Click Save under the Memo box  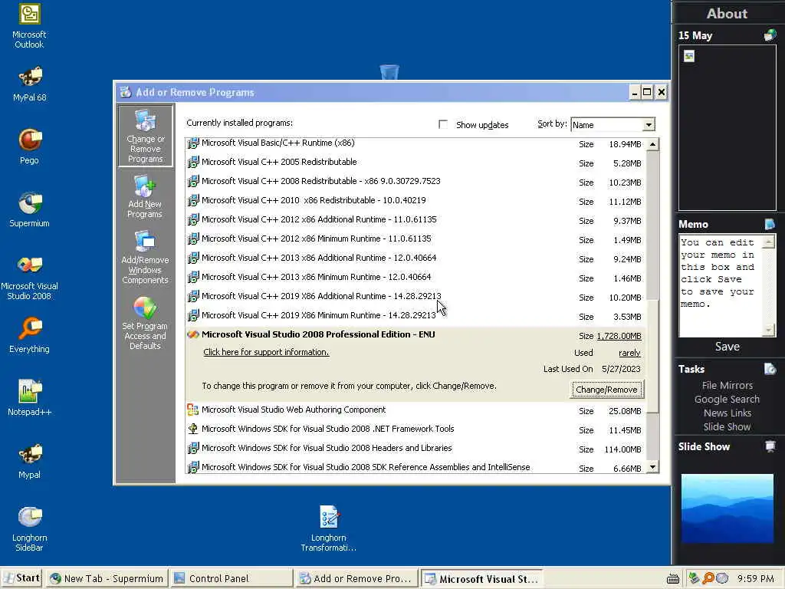(727, 347)
